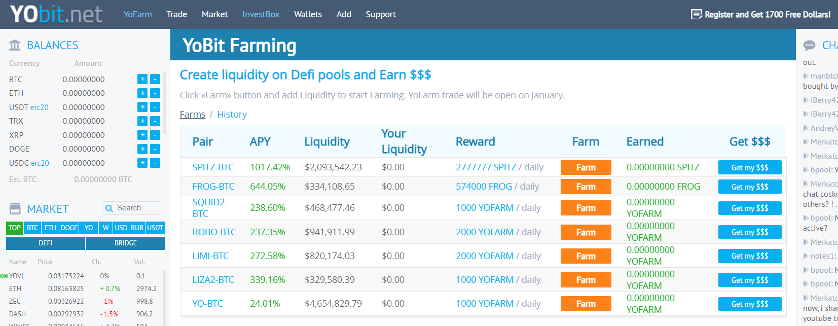Select the ZEC market row
This screenshot has height=326, width=838.
click(x=84, y=301)
